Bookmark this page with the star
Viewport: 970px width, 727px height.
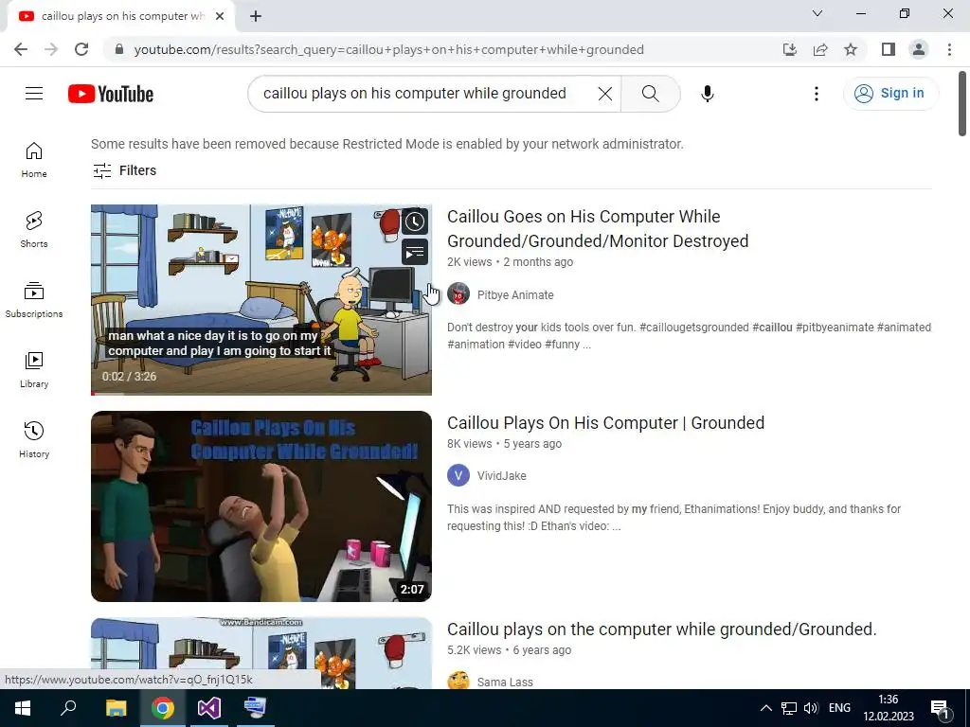point(851,49)
